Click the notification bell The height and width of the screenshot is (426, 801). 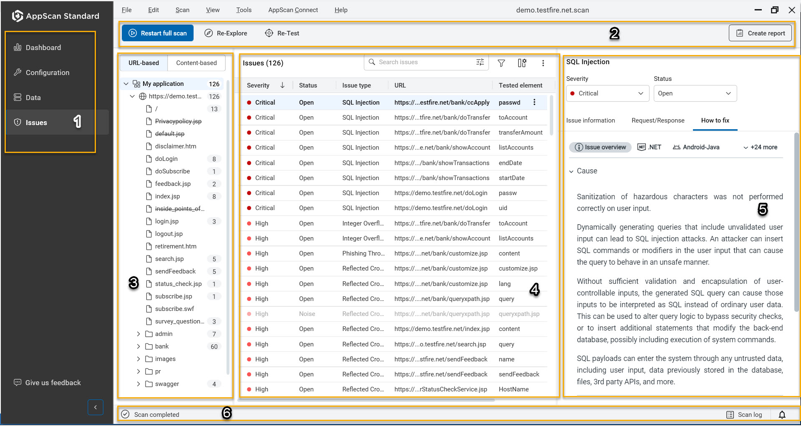tap(782, 414)
